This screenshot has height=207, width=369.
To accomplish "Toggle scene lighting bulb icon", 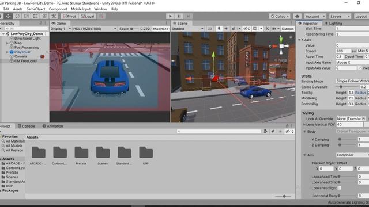I will [219, 29].
